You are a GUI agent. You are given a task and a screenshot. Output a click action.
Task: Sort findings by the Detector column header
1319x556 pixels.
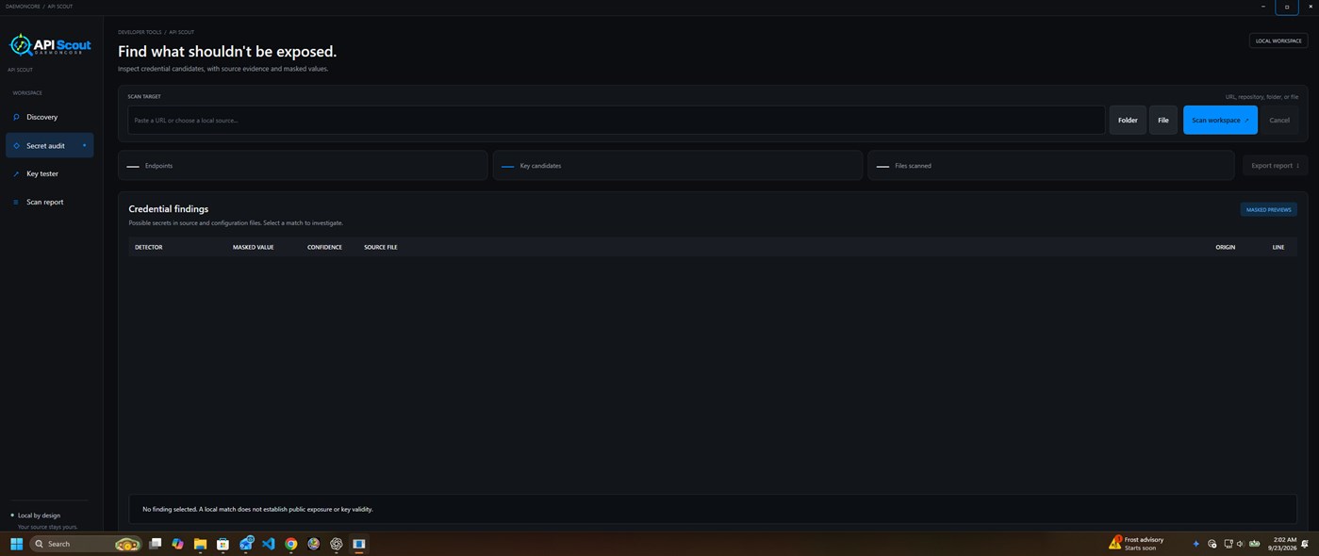click(x=149, y=247)
